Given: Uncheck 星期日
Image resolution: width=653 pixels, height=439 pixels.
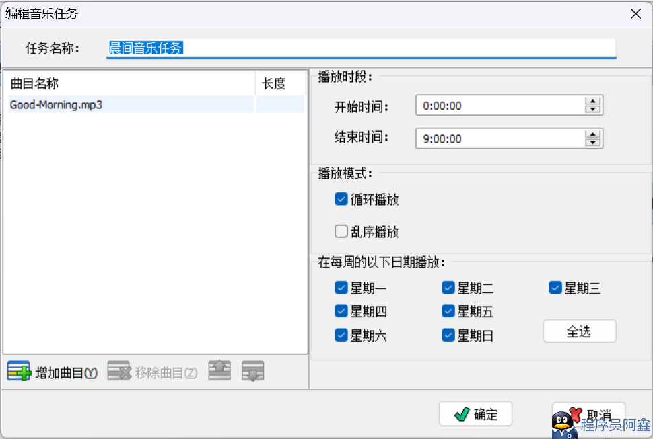Looking at the screenshot, I should coord(448,335).
